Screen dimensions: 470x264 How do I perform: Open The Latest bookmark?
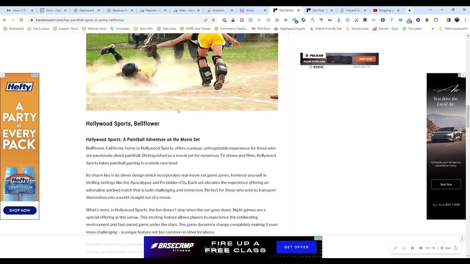[412, 29]
